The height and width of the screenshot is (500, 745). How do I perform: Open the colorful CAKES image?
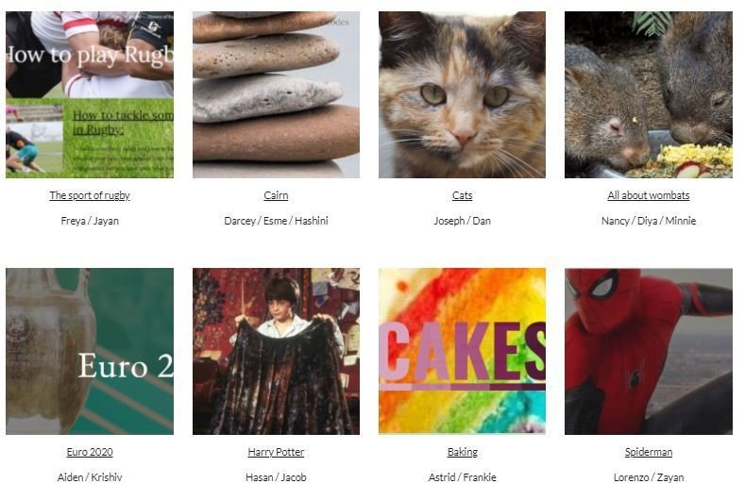pos(463,351)
